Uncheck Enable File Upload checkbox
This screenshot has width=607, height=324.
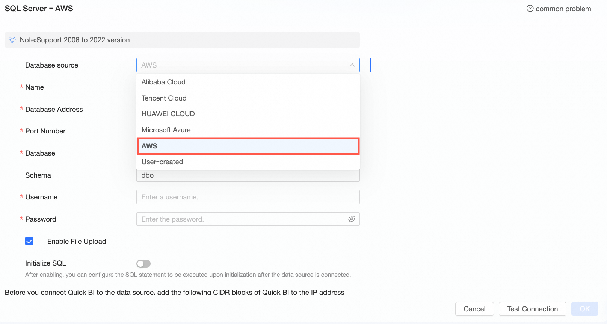(x=29, y=241)
